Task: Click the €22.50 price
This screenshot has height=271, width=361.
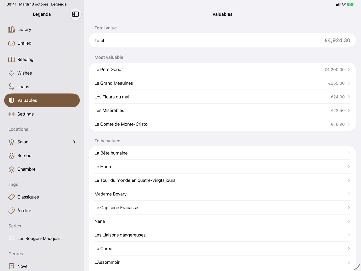Action: [x=338, y=111]
